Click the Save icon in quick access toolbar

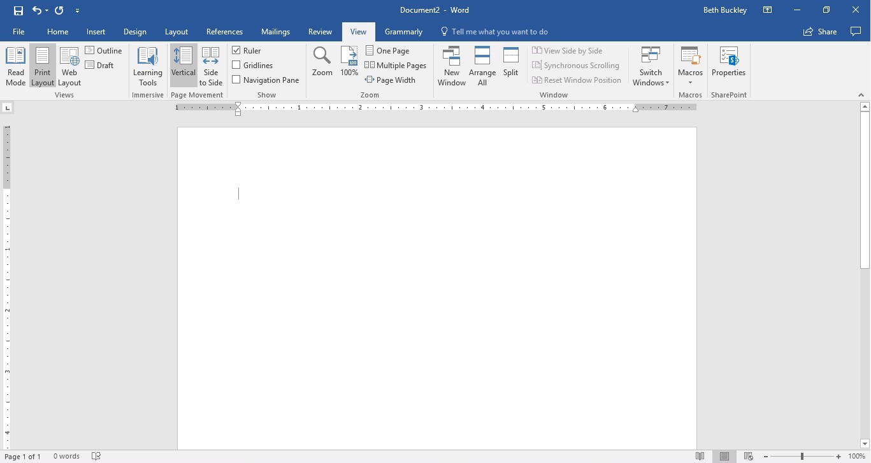click(18, 10)
